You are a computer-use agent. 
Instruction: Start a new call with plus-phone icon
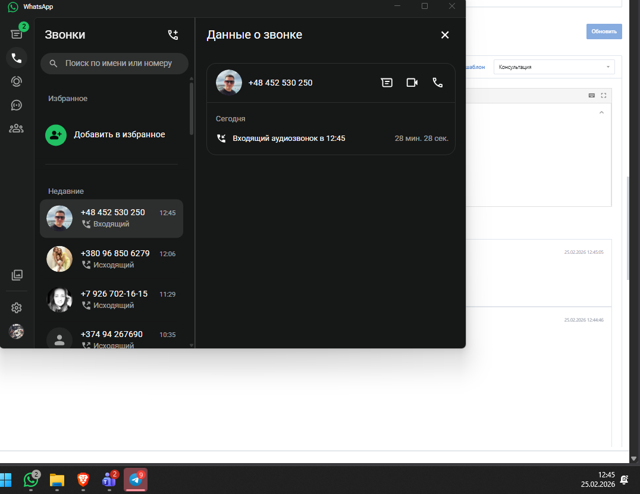(173, 34)
